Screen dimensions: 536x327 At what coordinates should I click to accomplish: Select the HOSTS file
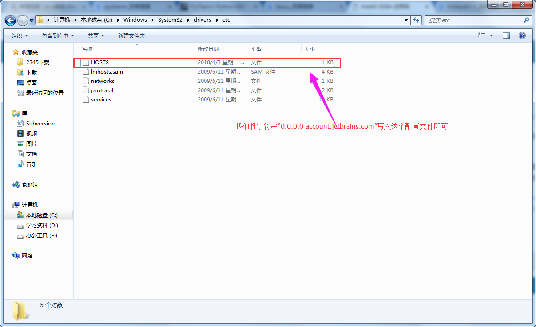(207, 62)
